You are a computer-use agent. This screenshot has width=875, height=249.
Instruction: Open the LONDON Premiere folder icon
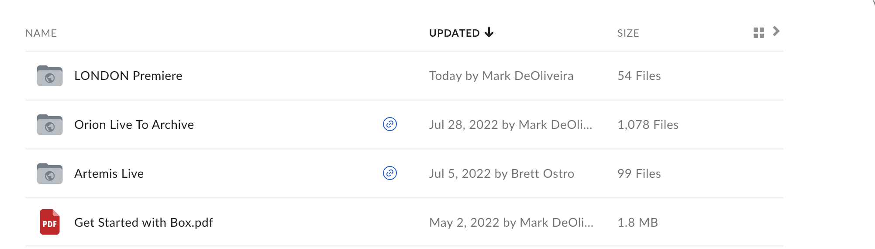click(x=50, y=76)
